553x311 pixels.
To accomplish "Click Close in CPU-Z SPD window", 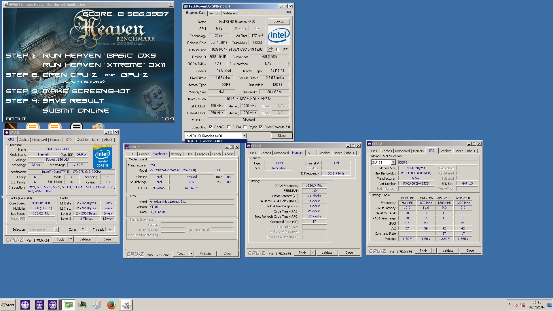I will click(x=470, y=251).
